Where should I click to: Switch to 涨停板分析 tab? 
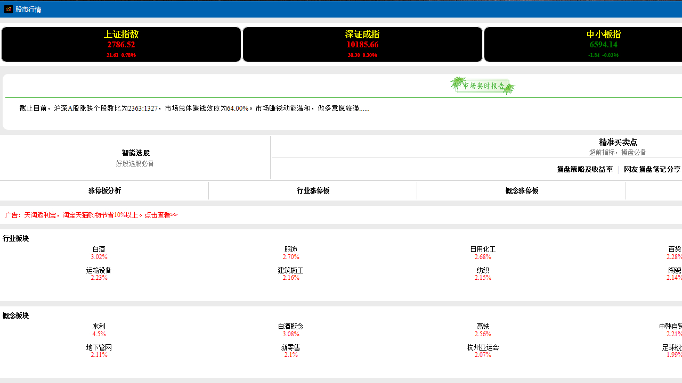(104, 190)
